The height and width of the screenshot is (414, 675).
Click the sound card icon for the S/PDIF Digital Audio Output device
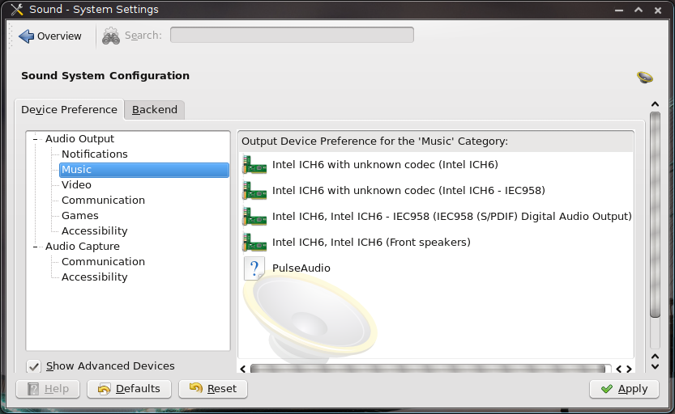254,216
